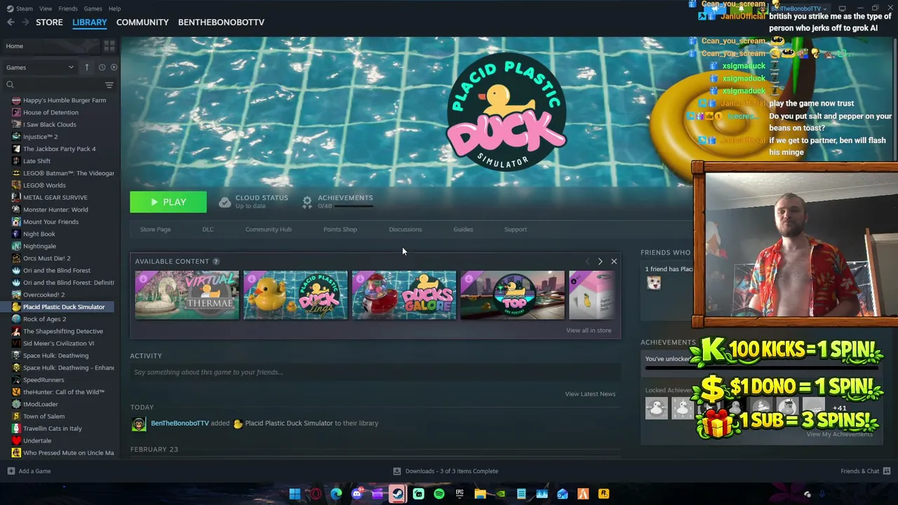
Task: Open the Discussions link
Action: click(x=406, y=229)
